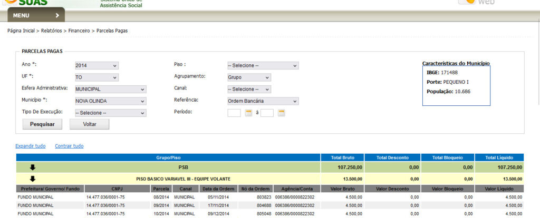The image size is (540, 218).
Task: Click the Total Desconto column header
Action: [x=392, y=157]
